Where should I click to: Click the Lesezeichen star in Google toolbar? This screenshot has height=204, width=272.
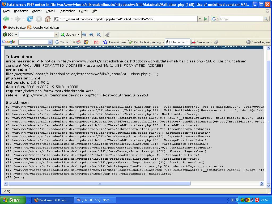pos(105,42)
